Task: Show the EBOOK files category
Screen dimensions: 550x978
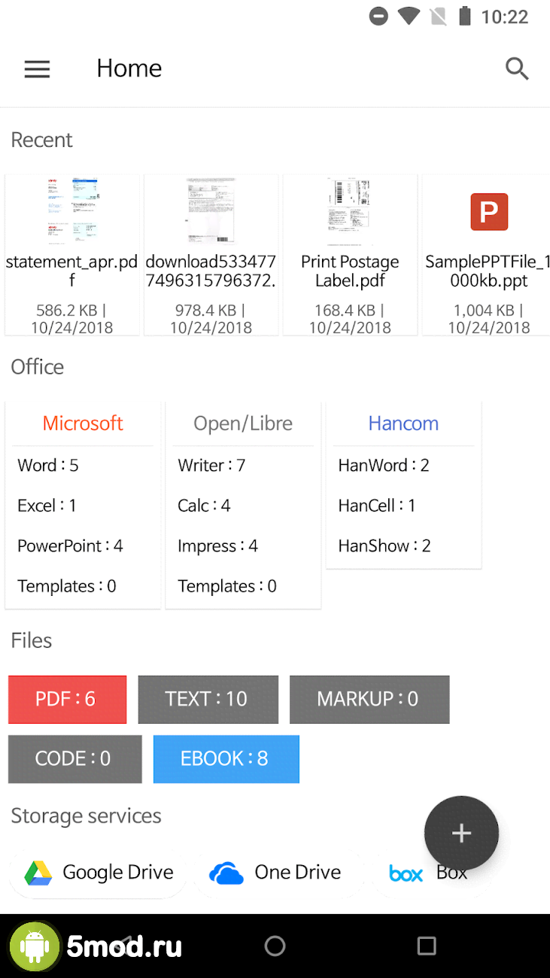Action: pyautogui.click(x=226, y=758)
